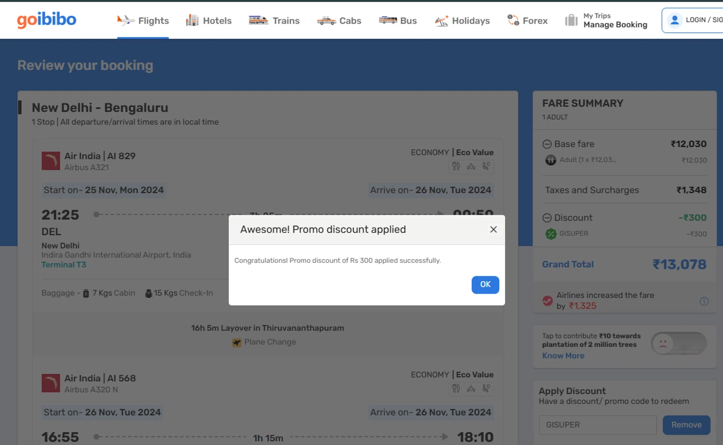The width and height of the screenshot is (723, 445).
Task: Open the Cabs tab
Action: click(x=339, y=21)
